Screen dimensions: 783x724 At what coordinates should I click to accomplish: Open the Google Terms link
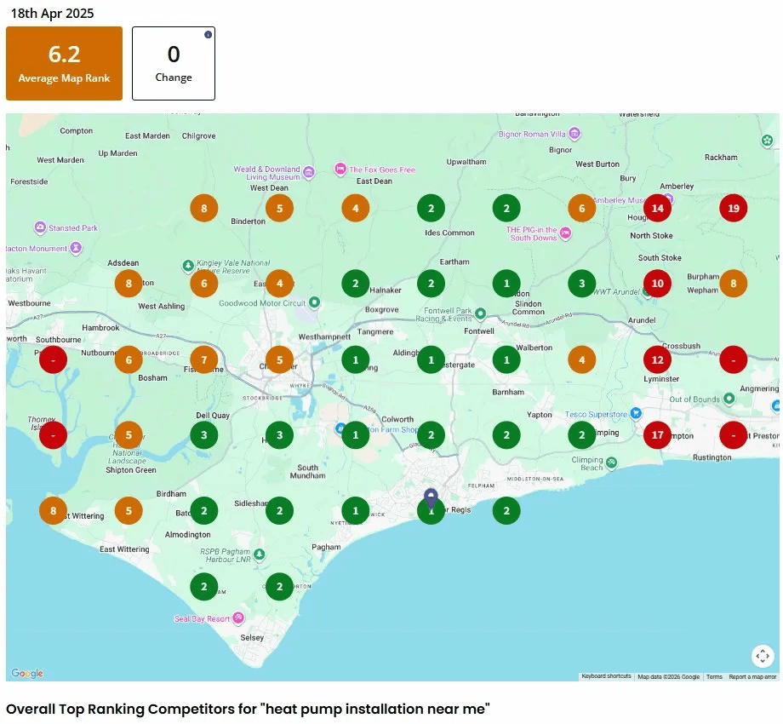click(713, 675)
